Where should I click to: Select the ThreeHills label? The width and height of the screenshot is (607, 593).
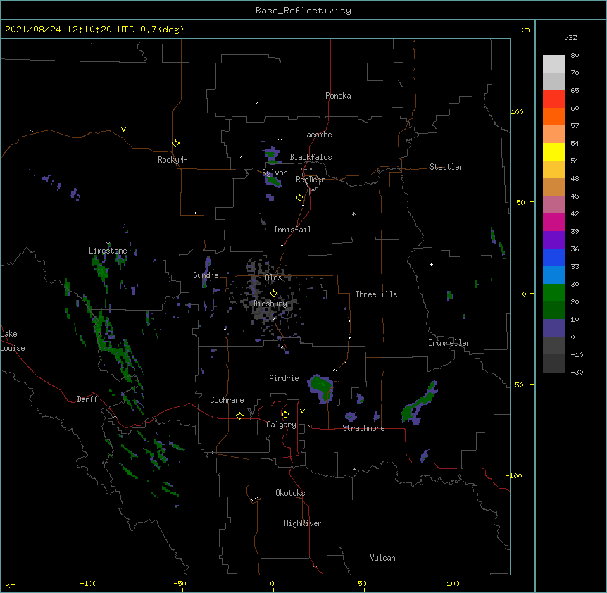point(376,294)
